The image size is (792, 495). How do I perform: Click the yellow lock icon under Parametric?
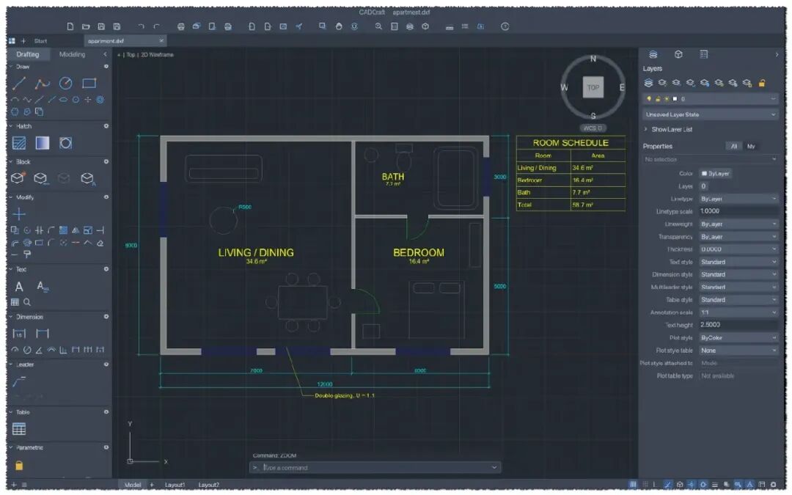click(18, 465)
